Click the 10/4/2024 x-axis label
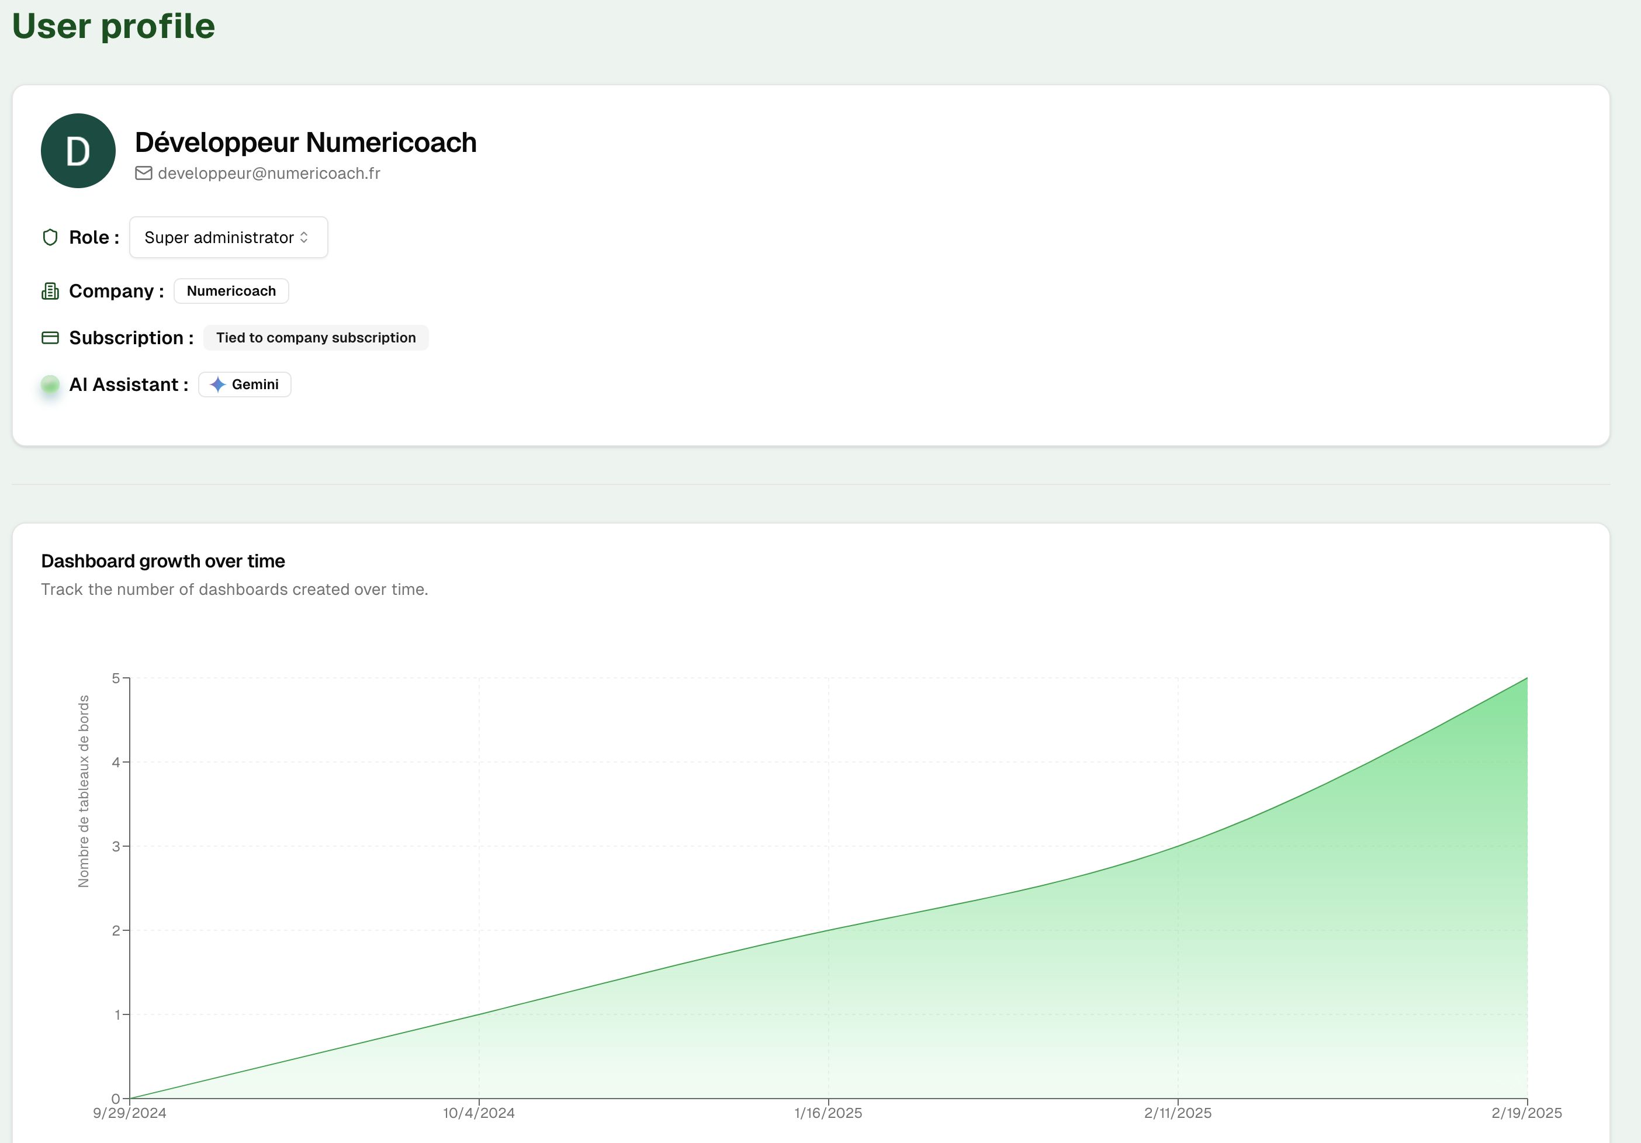This screenshot has width=1641, height=1143. pyautogui.click(x=479, y=1113)
